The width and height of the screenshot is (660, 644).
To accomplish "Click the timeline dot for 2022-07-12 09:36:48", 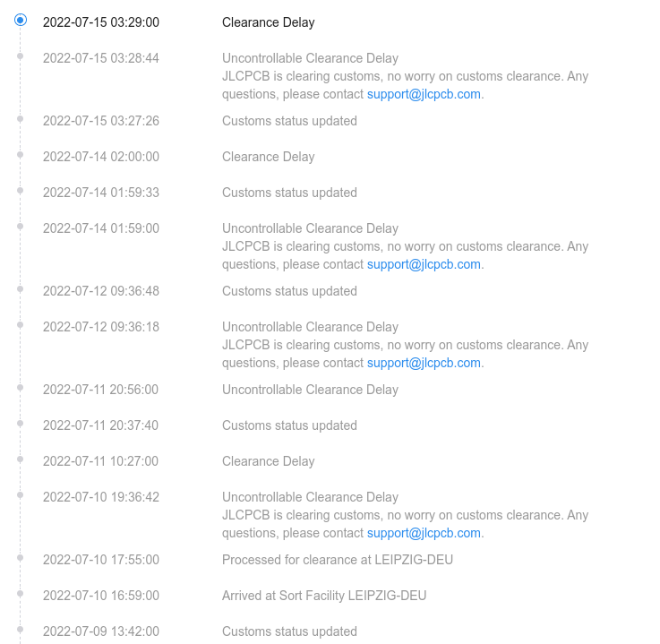I will (x=21, y=288).
